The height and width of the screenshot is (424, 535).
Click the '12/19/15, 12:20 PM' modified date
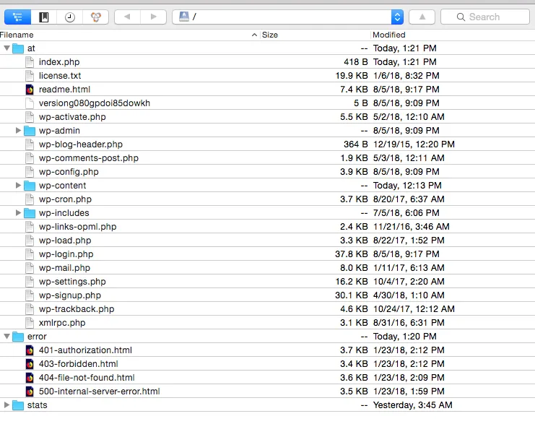coord(414,144)
